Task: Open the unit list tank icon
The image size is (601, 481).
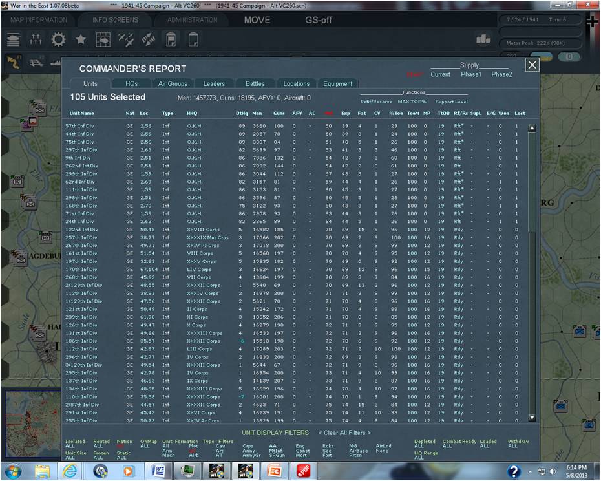Action: [13, 39]
